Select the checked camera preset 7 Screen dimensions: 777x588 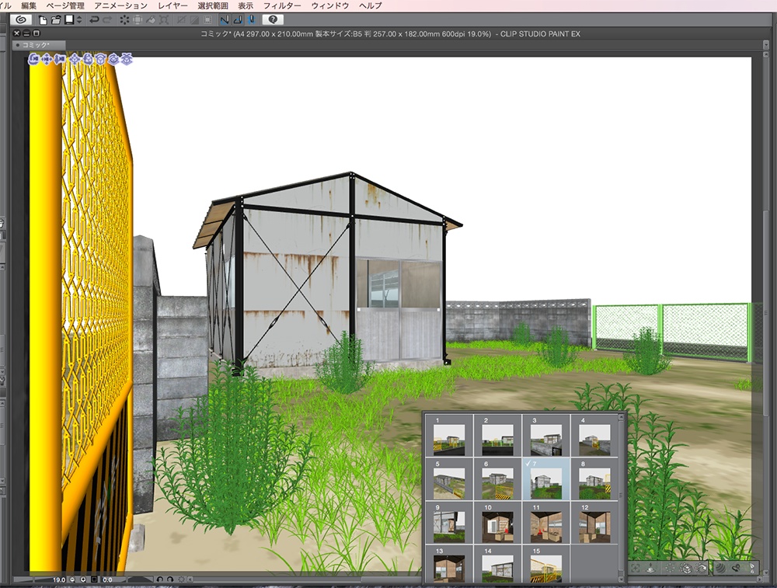[x=546, y=479]
